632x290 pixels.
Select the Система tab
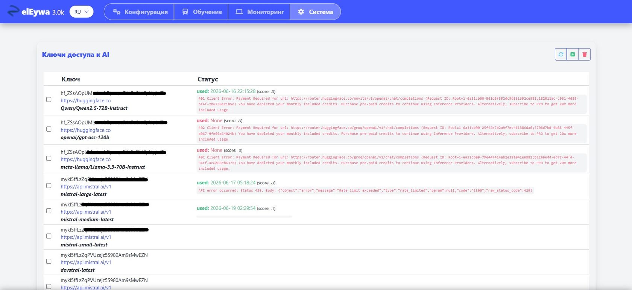(315, 12)
